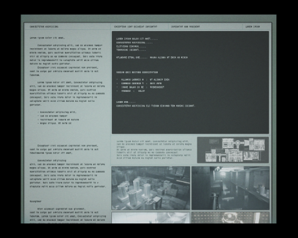
Task: Click the caption paragraph beside the floor plan
Action: tap(154, 149)
